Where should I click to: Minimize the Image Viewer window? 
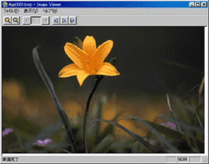point(192,5)
